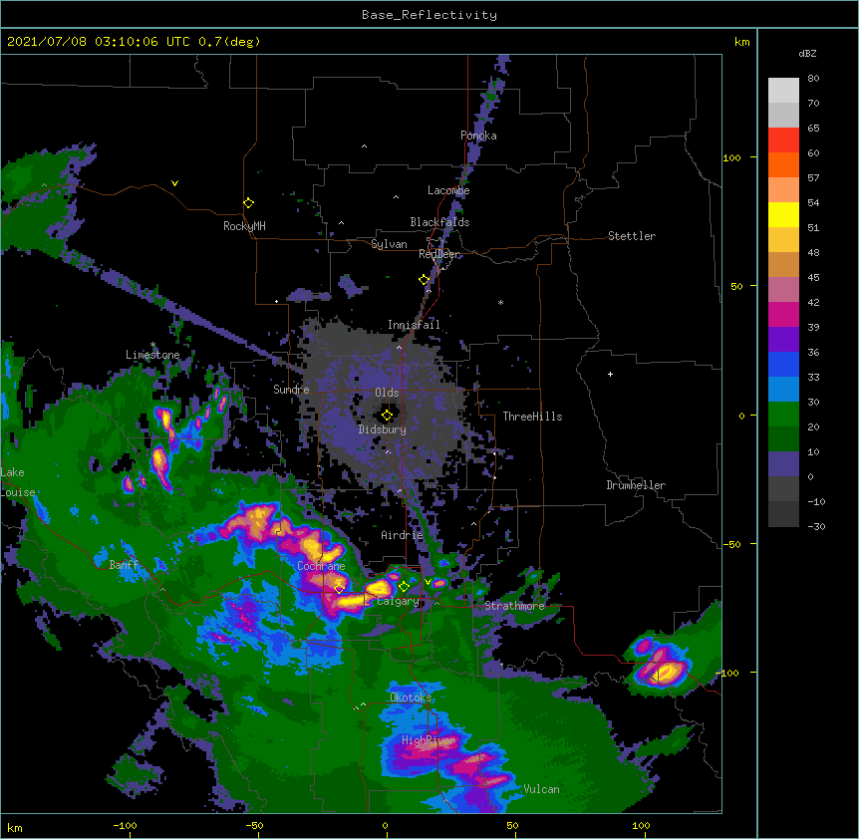Click the Cochrane town label
Image resolution: width=859 pixels, height=839 pixels.
(321, 566)
